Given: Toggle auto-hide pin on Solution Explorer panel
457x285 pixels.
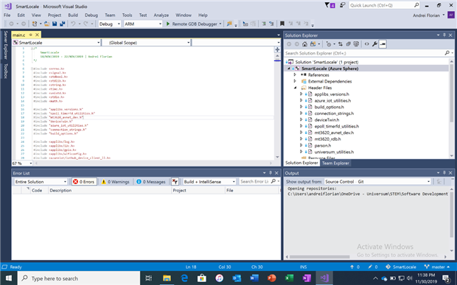Looking at the screenshot, I should tap(444, 35).
